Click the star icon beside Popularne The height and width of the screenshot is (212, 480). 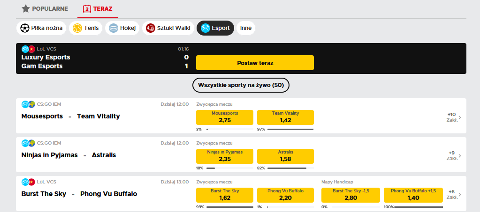coord(25,8)
